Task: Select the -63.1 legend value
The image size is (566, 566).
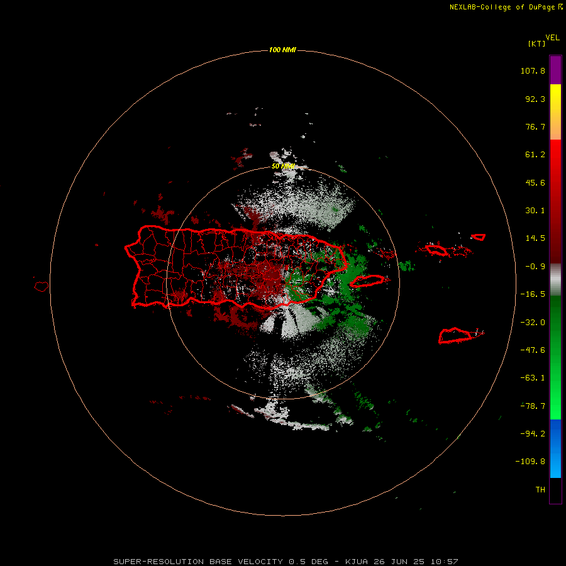Action: pos(533,378)
